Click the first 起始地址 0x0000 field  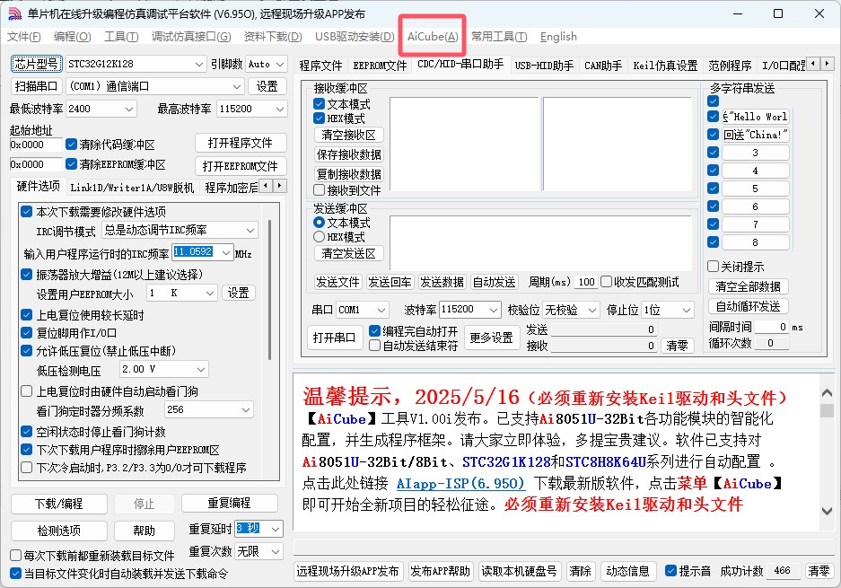(36, 145)
